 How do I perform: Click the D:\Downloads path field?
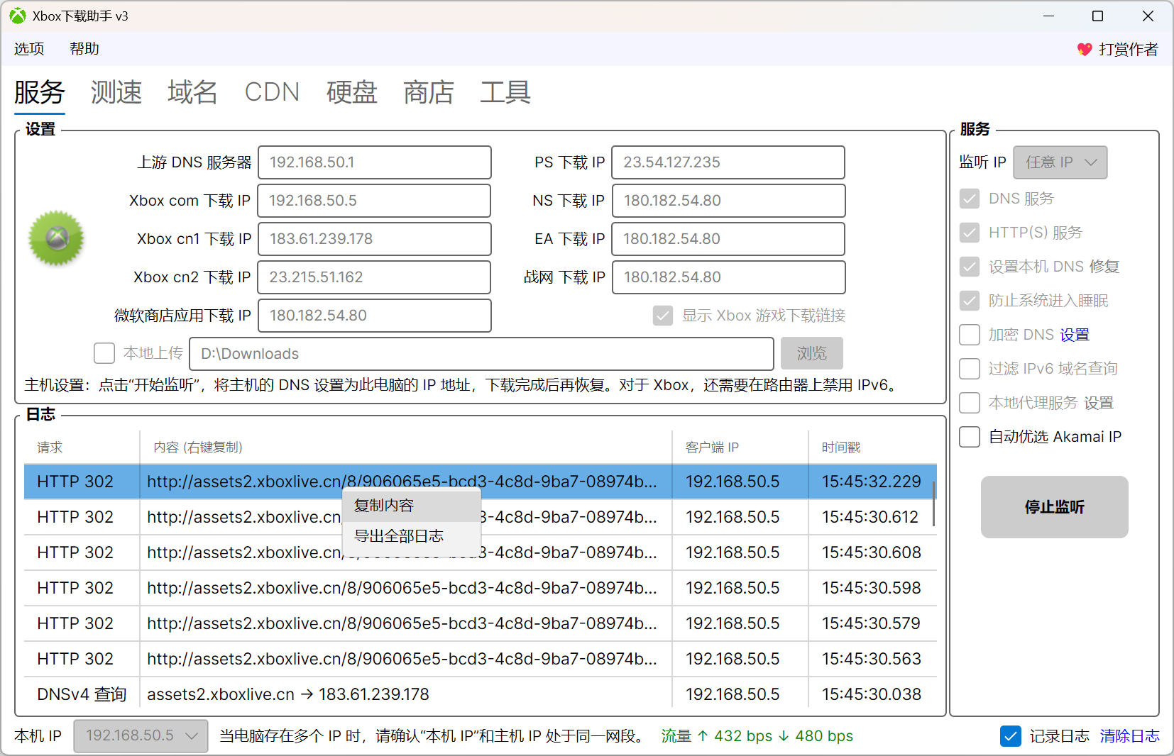click(x=481, y=353)
